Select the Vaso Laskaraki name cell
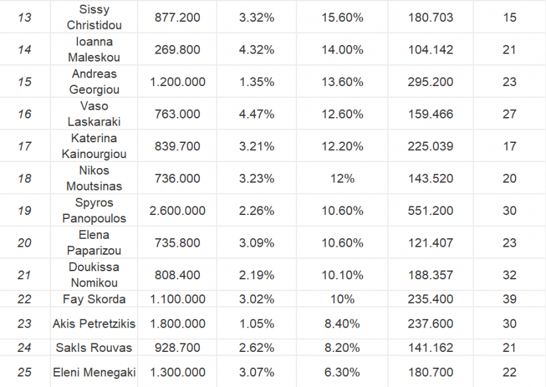The image size is (546, 387). tap(94, 114)
